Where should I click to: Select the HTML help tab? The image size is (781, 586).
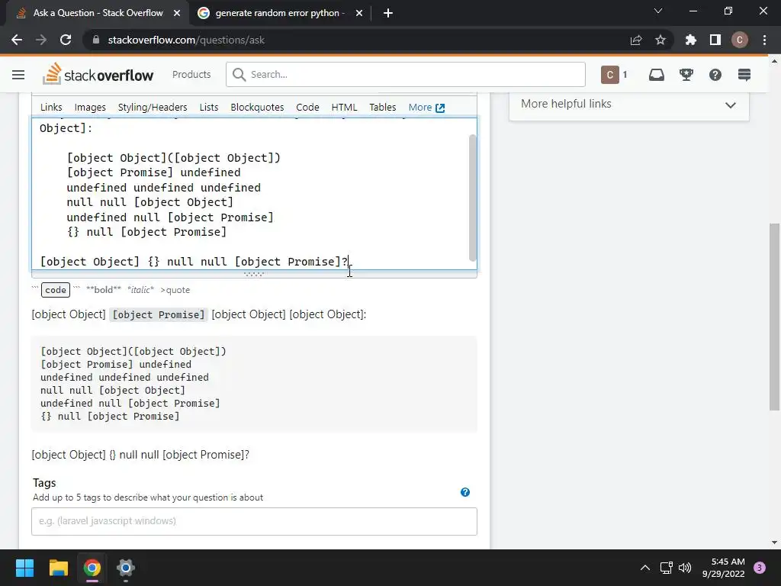344,107
